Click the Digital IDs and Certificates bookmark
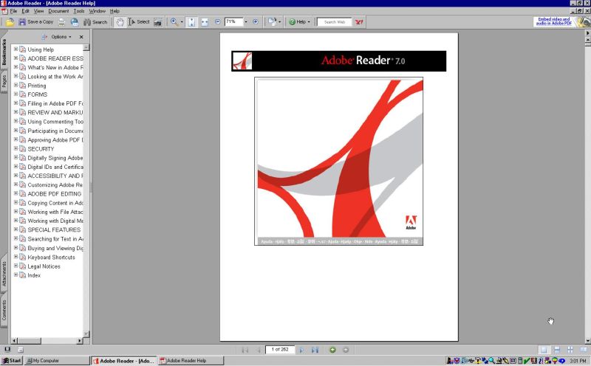The height and width of the screenshot is (366, 591). [55, 167]
